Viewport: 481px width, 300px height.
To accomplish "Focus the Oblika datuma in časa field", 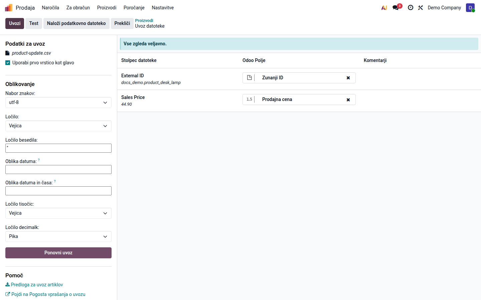I will tap(58, 191).
